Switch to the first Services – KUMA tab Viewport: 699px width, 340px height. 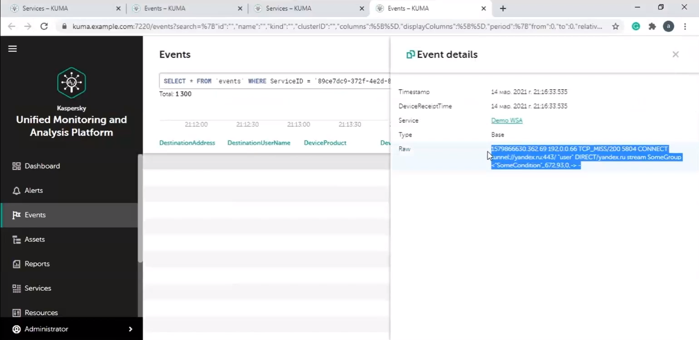63,8
